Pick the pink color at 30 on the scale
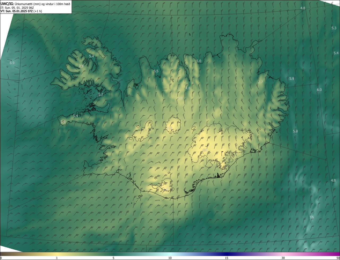340x260 pixels. coord(283,254)
